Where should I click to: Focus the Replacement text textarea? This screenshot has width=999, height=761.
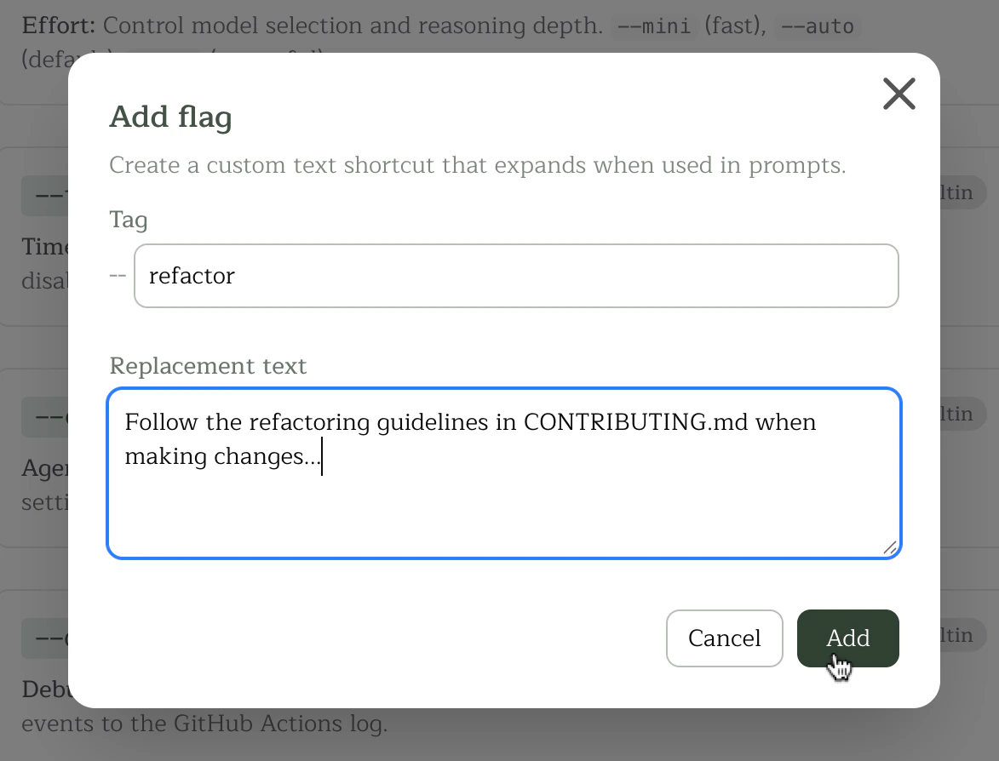[x=504, y=473]
